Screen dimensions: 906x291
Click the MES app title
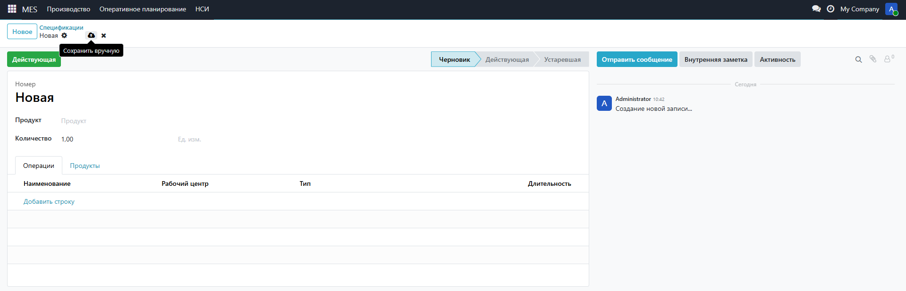pyautogui.click(x=29, y=9)
